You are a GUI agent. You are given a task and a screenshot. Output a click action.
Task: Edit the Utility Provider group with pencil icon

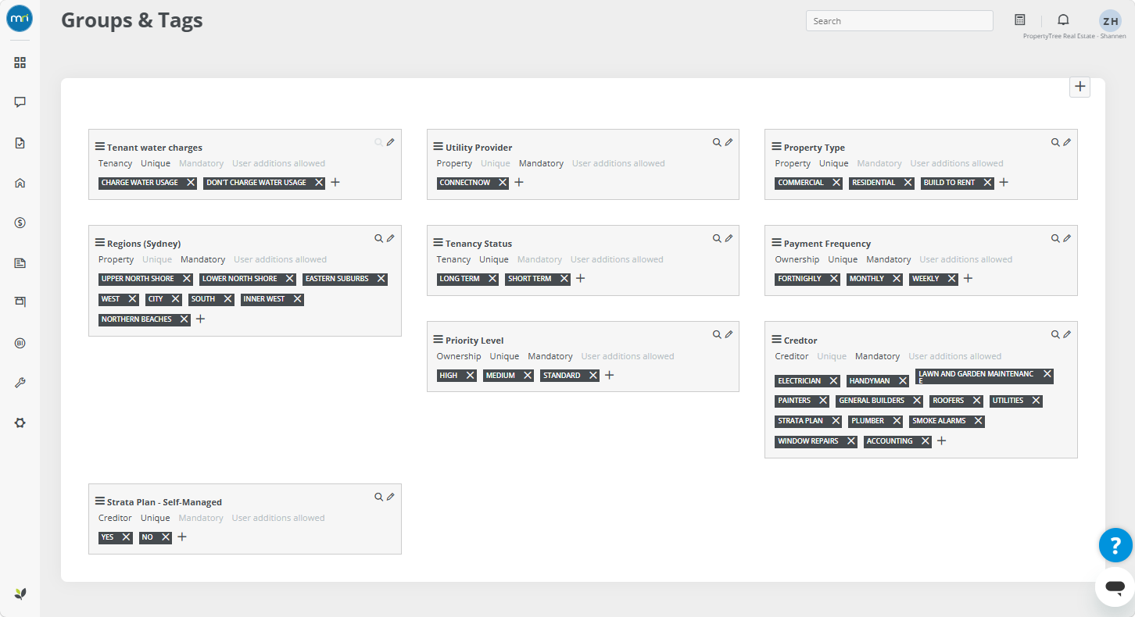pos(729,142)
